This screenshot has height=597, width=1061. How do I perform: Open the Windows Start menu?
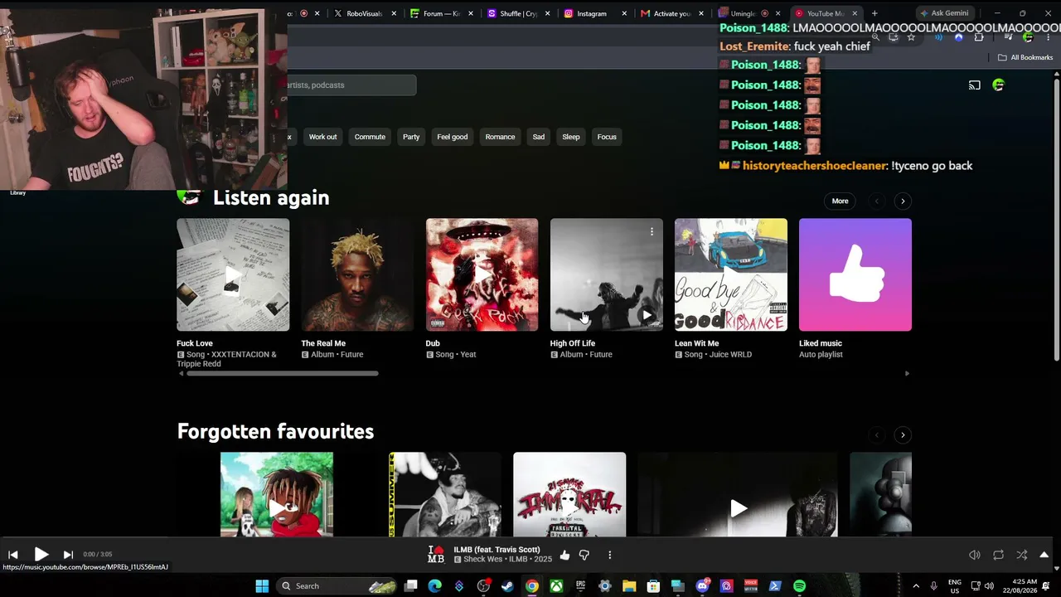[262, 586]
